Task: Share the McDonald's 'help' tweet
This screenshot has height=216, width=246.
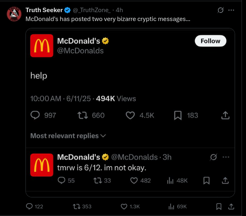Action: 225,115
